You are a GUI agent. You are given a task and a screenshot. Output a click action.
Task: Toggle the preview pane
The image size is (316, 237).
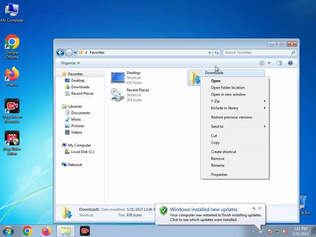(x=279, y=63)
